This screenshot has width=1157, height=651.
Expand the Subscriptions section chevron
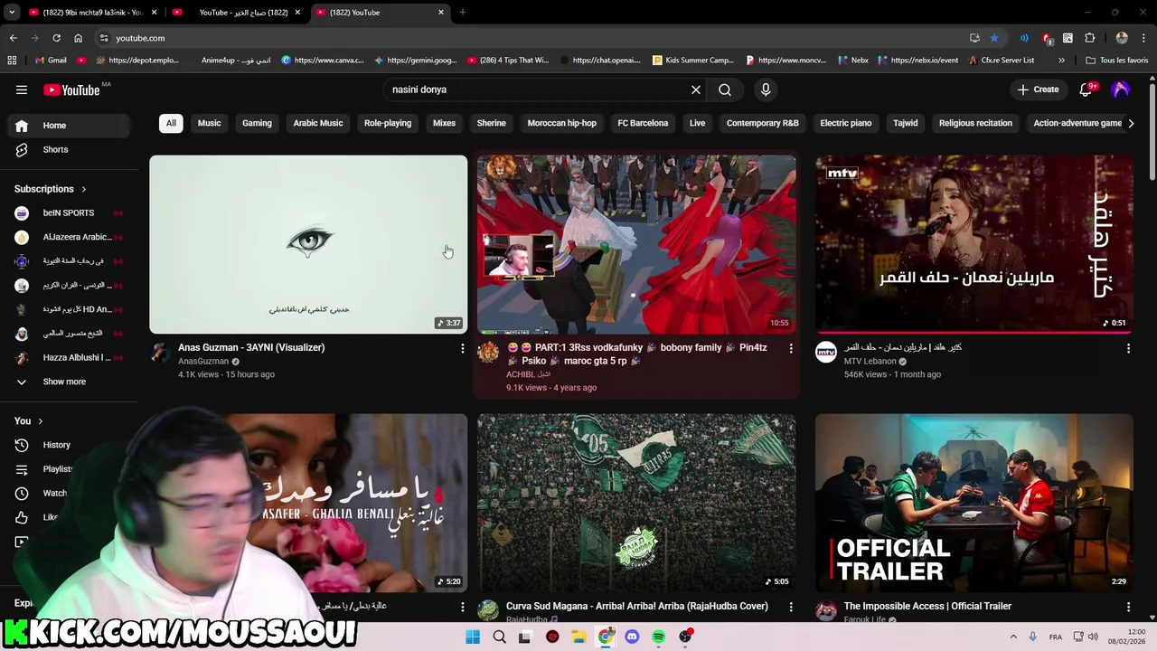84,189
